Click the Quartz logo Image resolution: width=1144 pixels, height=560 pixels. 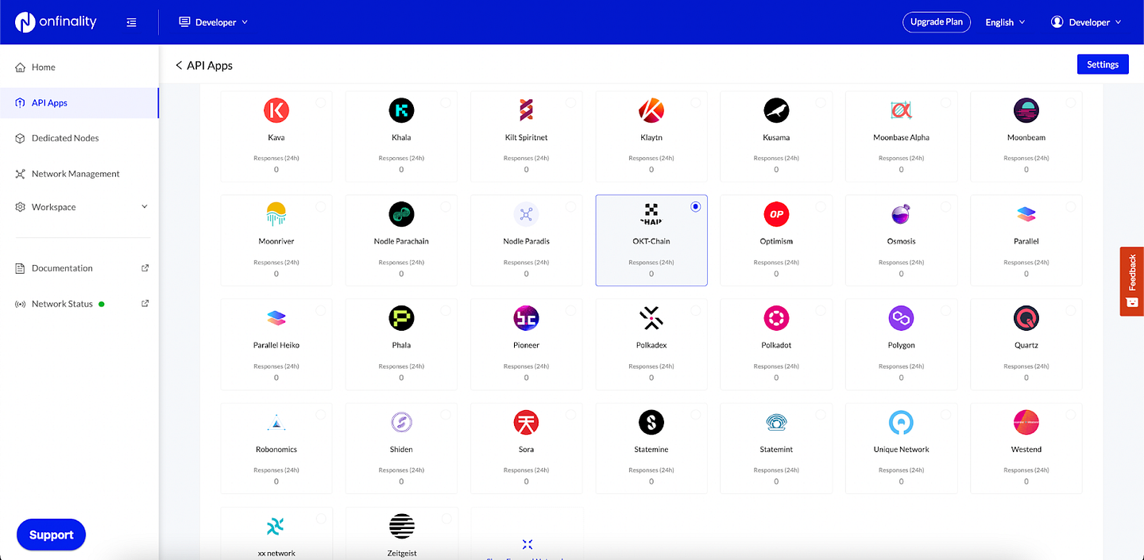click(x=1026, y=318)
